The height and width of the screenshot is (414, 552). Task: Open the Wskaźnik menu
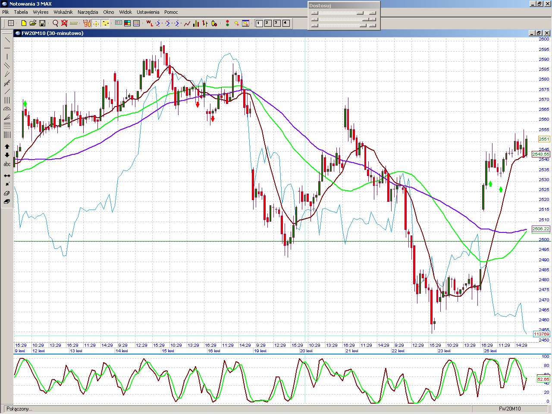[63, 12]
